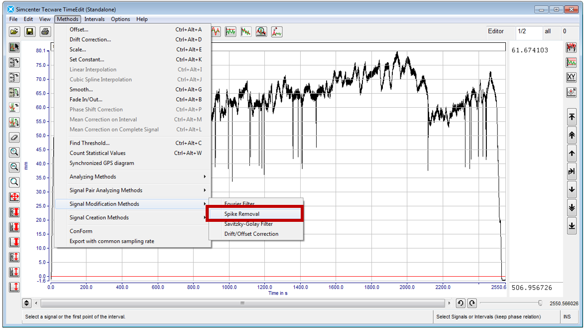
Task: Click the single up arrow button
Action: [x=572, y=154]
